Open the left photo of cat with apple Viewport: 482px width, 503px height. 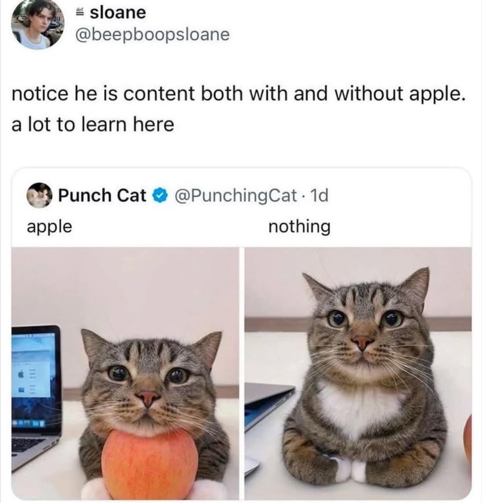125,373
